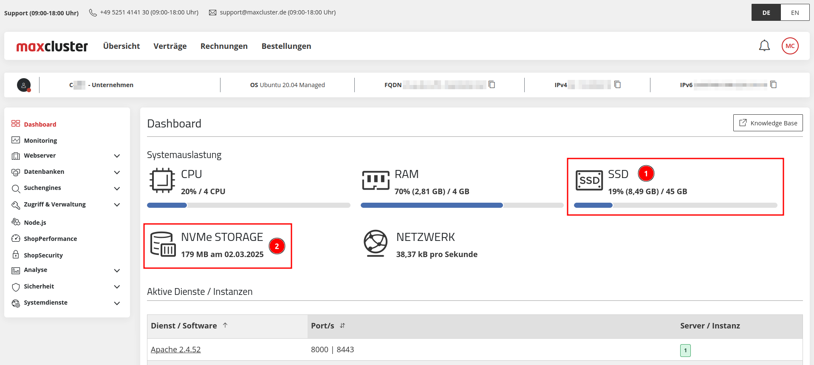Click the green instance badge 1
The height and width of the screenshot is (365, 814).
[x=685, y=350]
